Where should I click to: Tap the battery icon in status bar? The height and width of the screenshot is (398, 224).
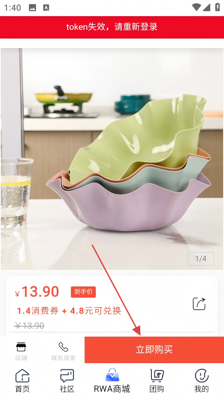tap(217, 7)
